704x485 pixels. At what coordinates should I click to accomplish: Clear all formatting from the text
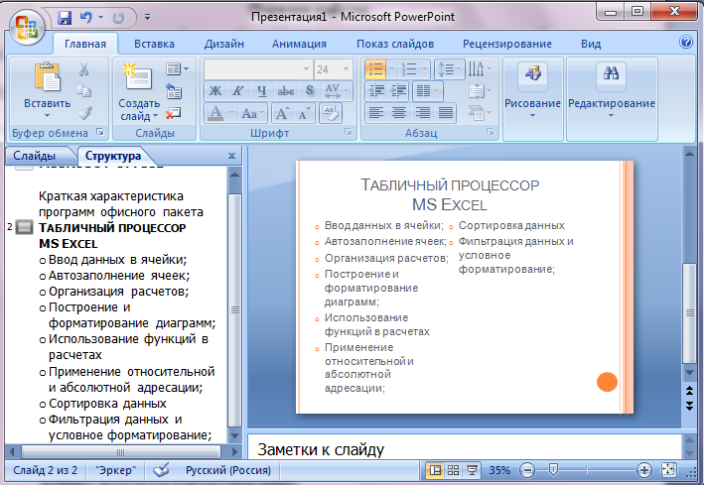[331, 113]
